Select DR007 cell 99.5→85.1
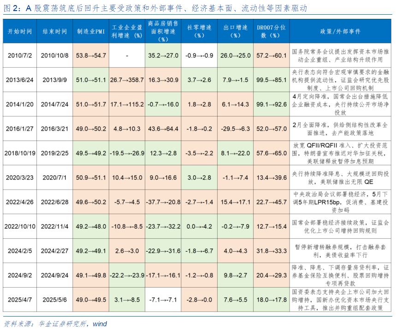The image size is (396, 329). tap(272, 80)
